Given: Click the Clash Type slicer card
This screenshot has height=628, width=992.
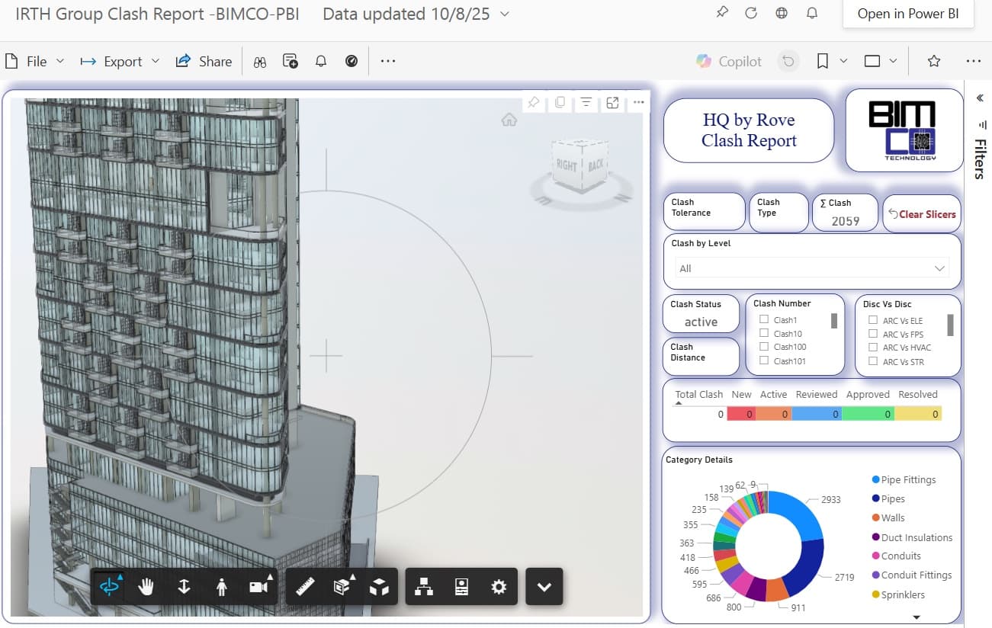Looking at the screenshot, I should [779, 212].
